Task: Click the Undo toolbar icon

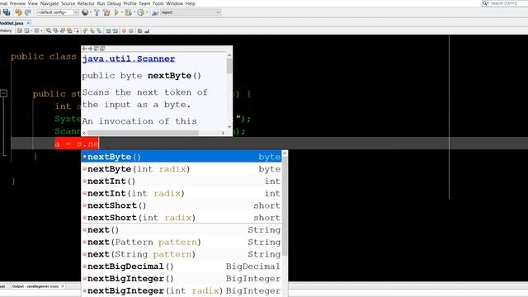Action: [18, 12]
